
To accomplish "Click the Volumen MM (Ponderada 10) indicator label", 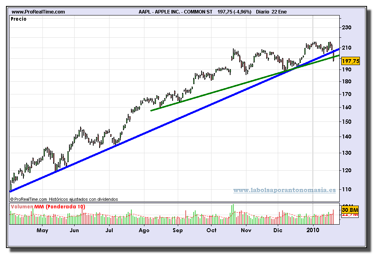I will [48, 207].
